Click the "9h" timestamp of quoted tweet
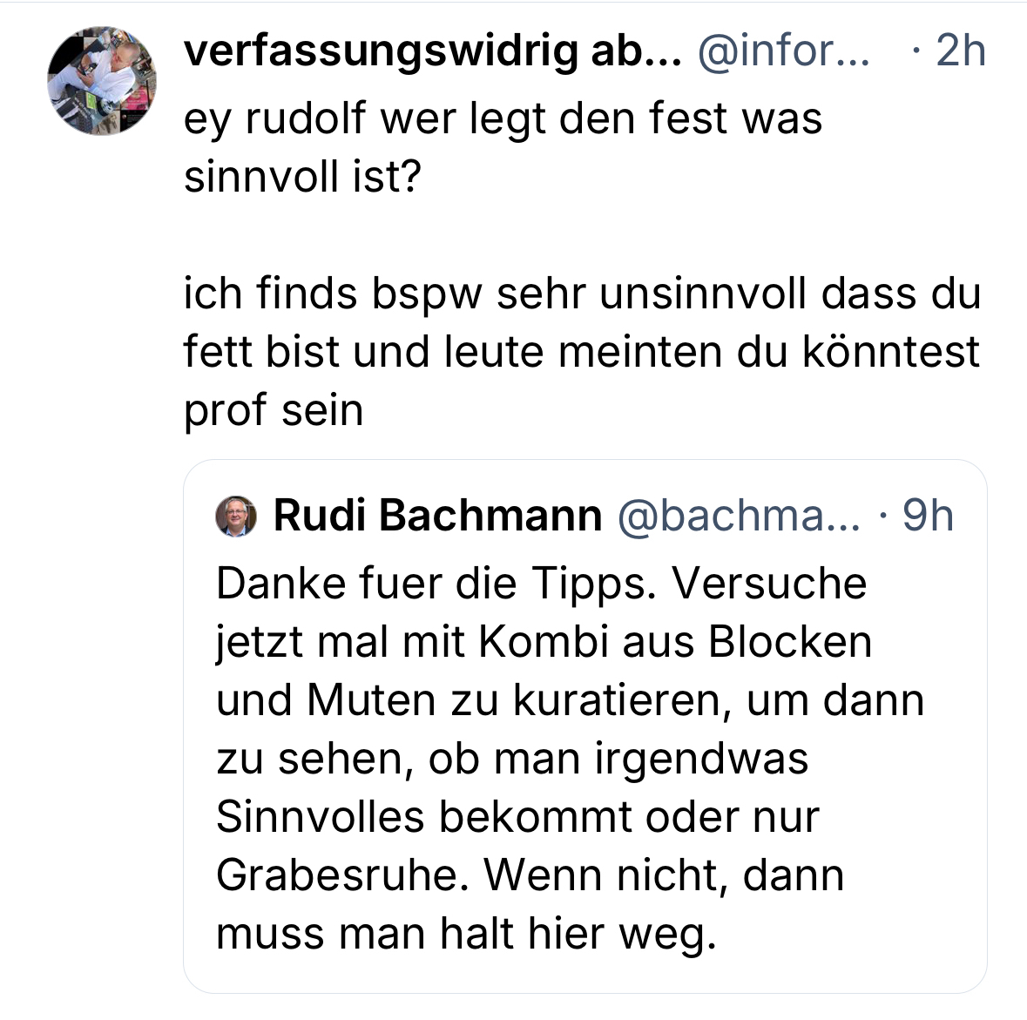This screenshot has height=1020, width=1027. coord(928,516)
